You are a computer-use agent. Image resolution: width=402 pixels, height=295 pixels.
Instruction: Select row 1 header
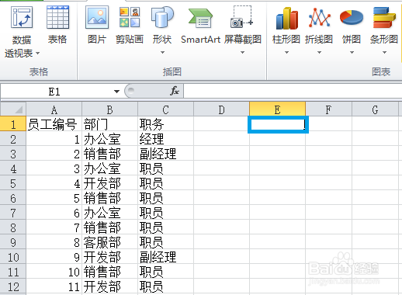pyautogui.click(x=13, y=124)
